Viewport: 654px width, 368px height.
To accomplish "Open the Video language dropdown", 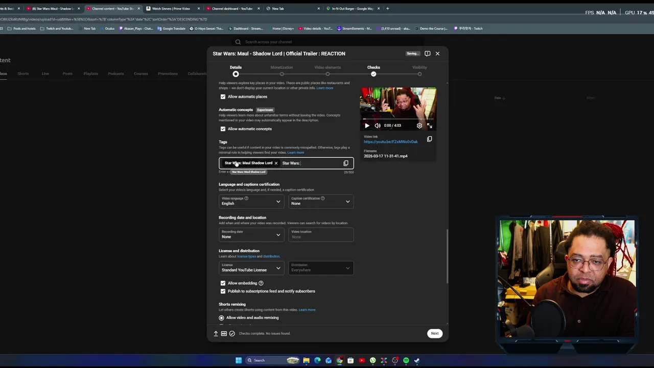I will coord(251,201).
